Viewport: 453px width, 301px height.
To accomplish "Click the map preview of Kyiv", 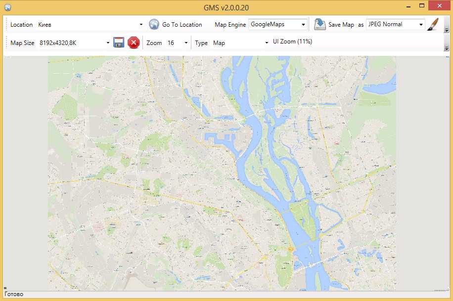I will [x=222, y=173].
